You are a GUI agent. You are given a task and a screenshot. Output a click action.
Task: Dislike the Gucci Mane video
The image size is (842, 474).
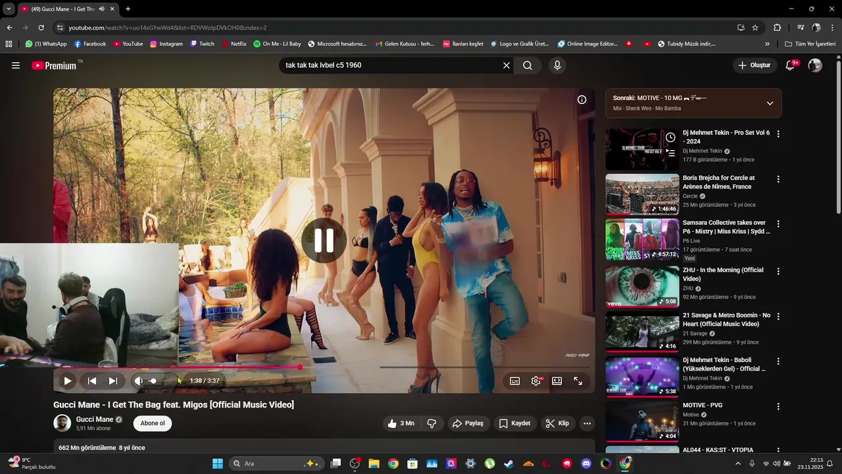pyautogui.click(x=432, y=423)
